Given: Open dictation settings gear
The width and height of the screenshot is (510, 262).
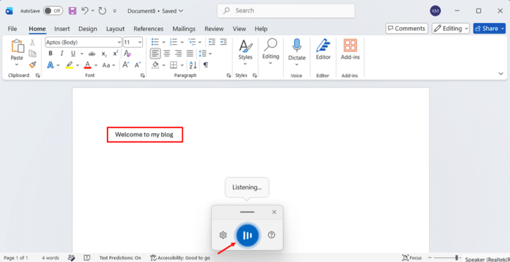Looking at the screenshot, I should (223, 235).
